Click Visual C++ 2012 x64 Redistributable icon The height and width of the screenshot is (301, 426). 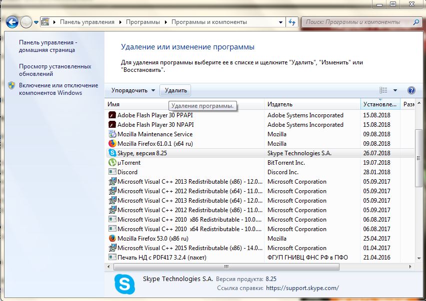pyautogui.click(x=112, y=191)
